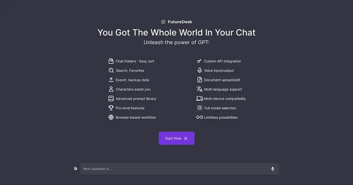Focus the Next question is... input field
The image size is (353, 185).
click(175, 169)
